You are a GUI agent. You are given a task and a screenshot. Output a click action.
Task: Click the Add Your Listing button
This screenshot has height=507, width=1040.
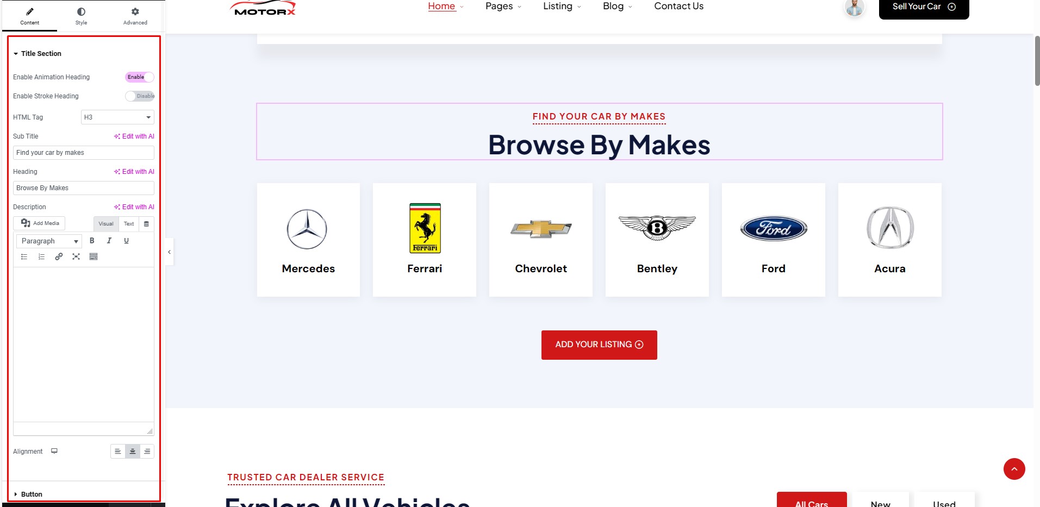coord(599,345)
